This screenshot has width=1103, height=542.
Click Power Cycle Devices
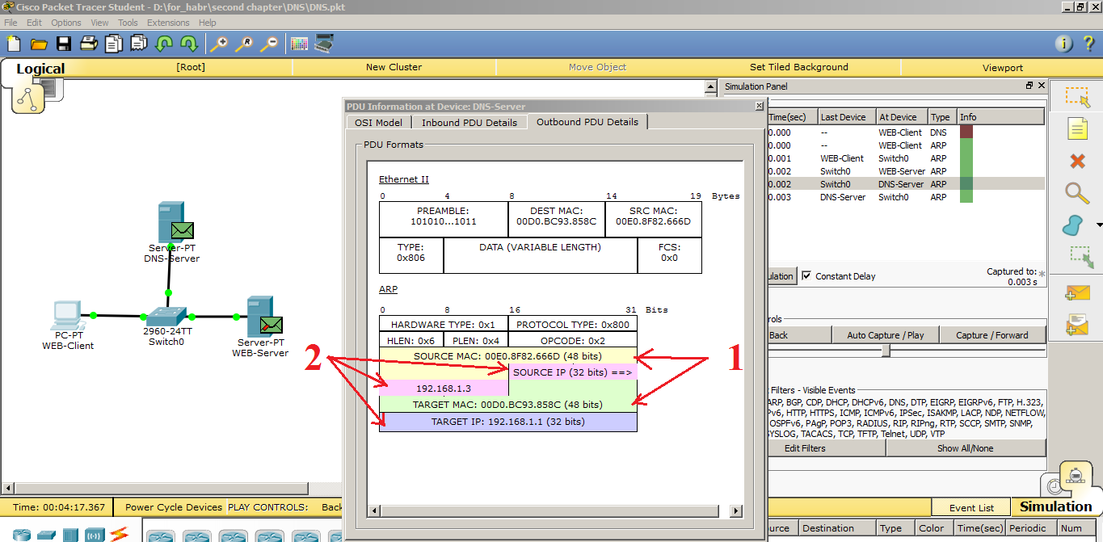tap(174, 507)
